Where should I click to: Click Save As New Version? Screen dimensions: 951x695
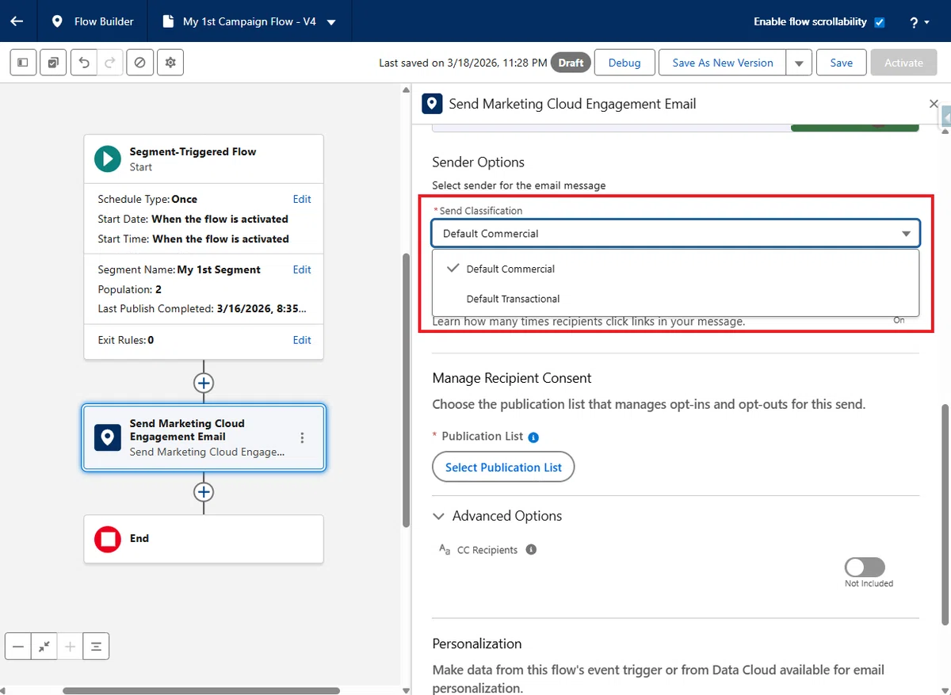point(723,63)
